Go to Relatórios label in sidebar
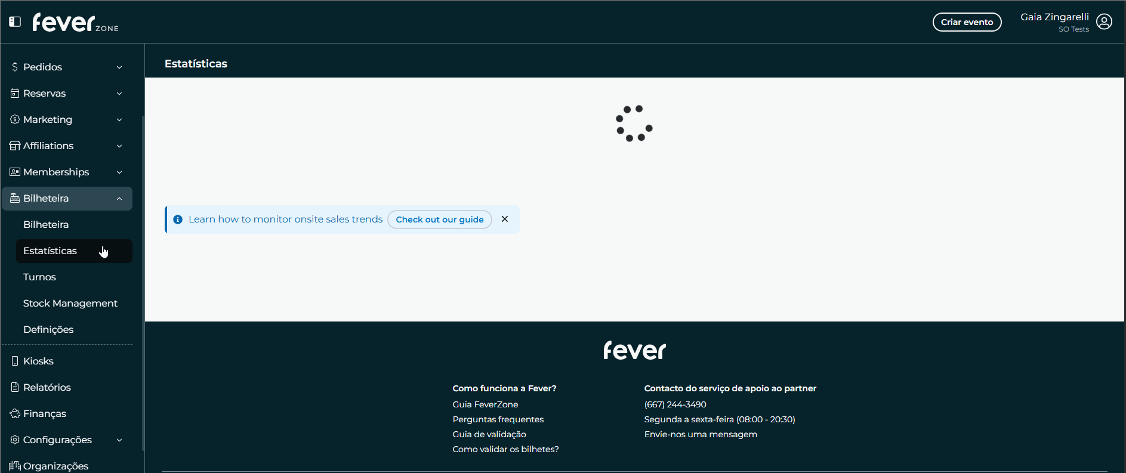1126x473 pixels. point(47,387)
